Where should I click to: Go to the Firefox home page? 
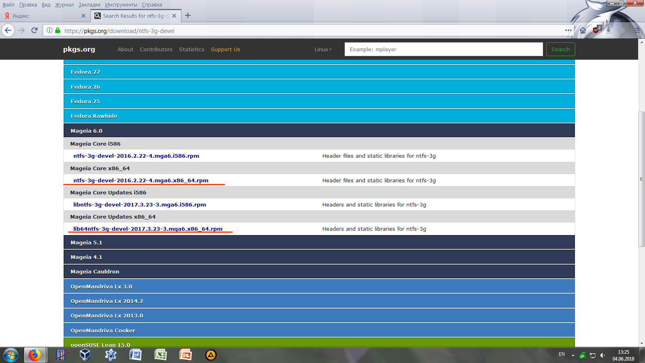pos(583,30)
